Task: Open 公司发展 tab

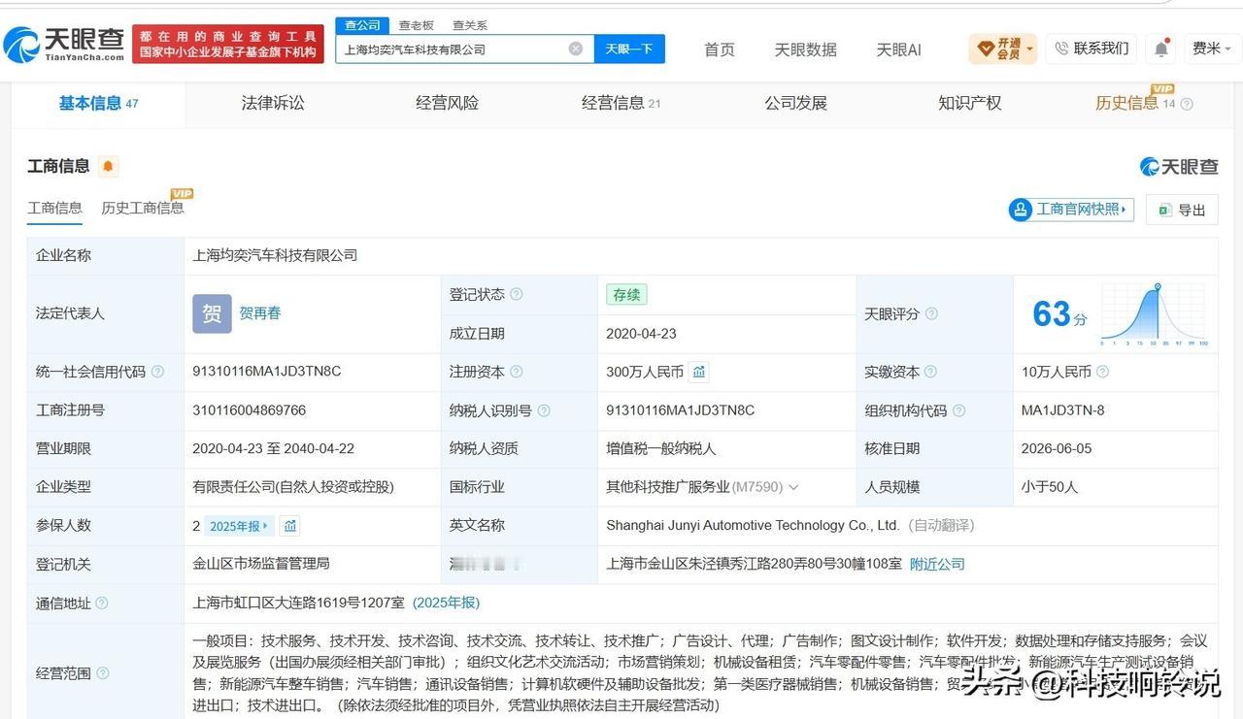Action: 795,103
